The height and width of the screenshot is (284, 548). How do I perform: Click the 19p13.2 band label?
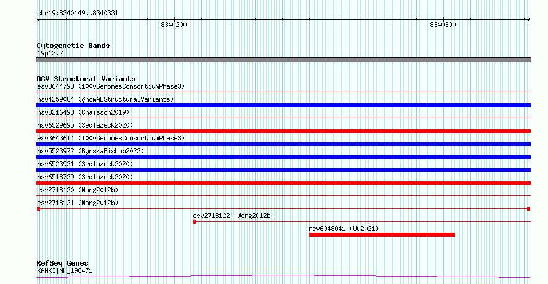click(50, 54)
